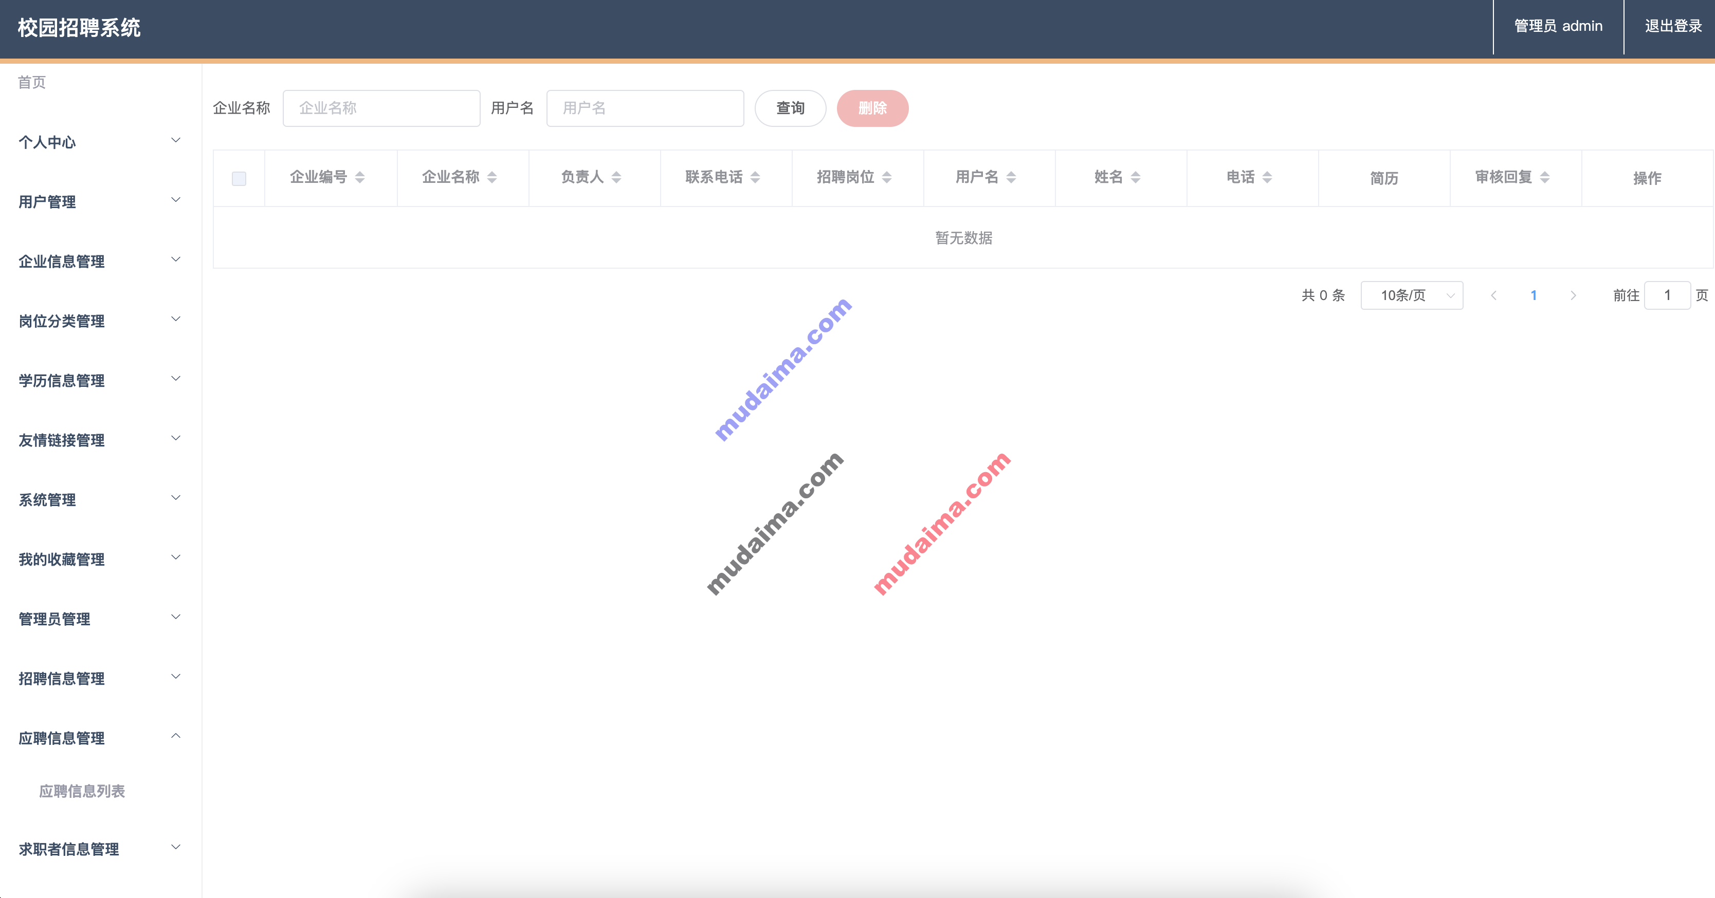Expand 用户管理 menu chevron
This screenshot has width=1715, height=898.
tap(176, 200)
